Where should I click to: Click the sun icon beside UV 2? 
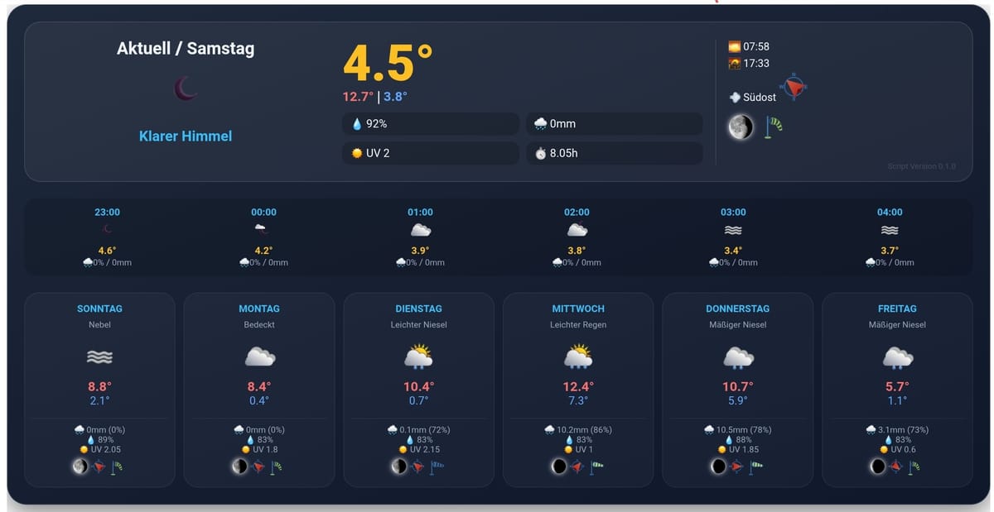click(x=357, y=153)
